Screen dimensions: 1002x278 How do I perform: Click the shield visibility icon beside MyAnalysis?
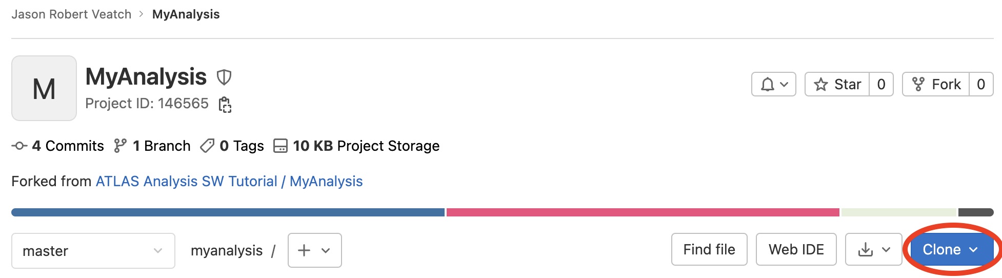[224, 77]
